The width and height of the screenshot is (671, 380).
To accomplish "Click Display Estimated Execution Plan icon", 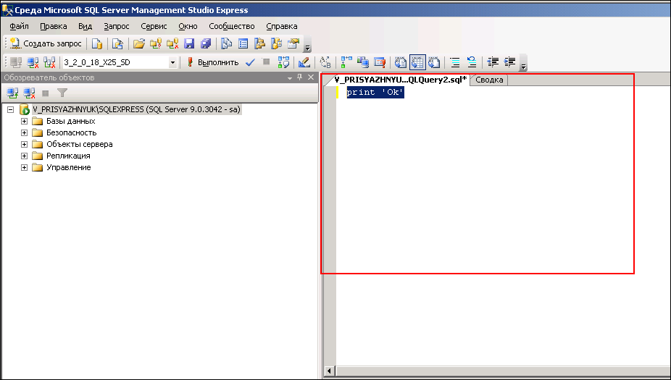I will pyautogui.click(x=283, y=62).
